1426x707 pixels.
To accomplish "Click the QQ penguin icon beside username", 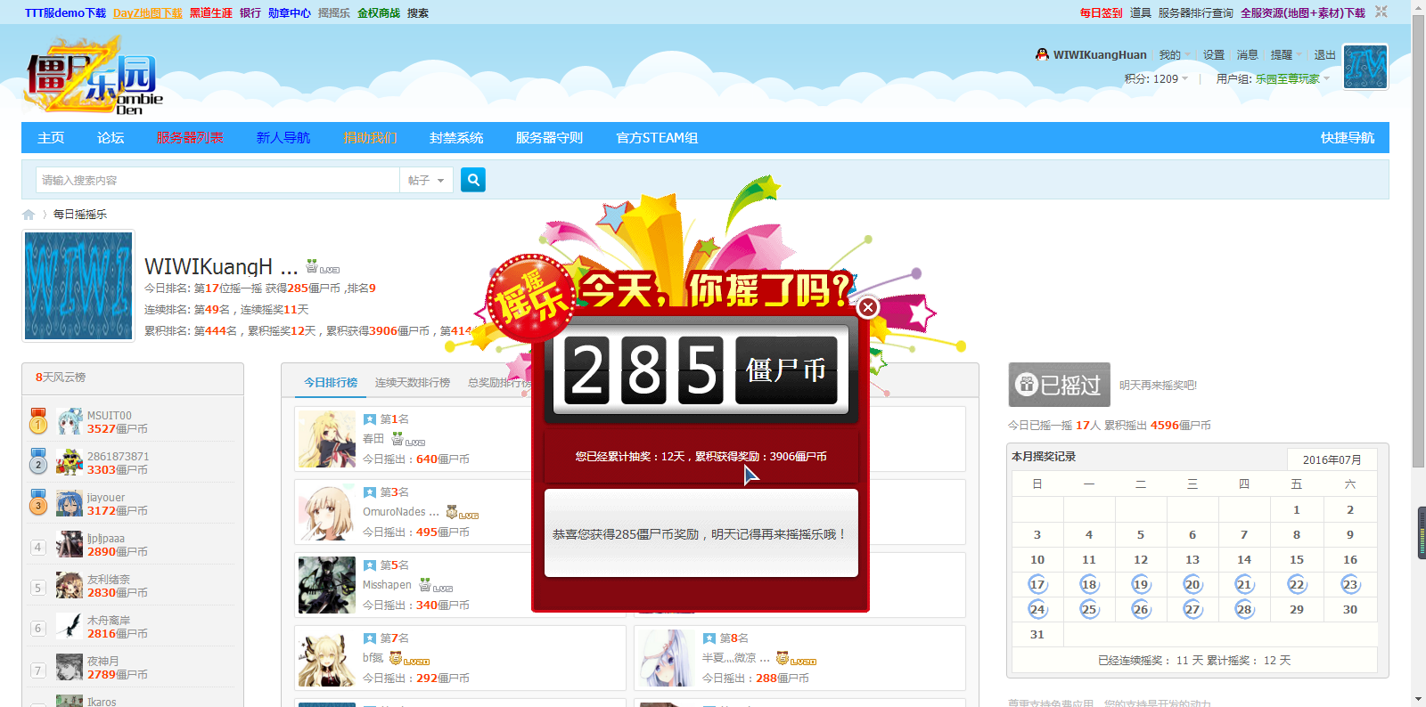I will (1042, 54).
